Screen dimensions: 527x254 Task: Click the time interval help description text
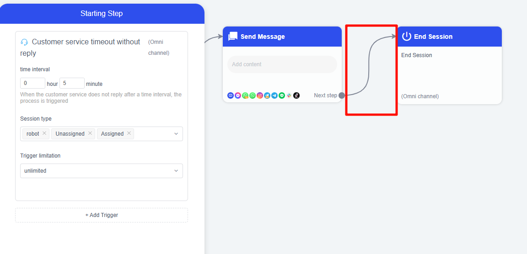pyautogui.click(x=101, y=98)
